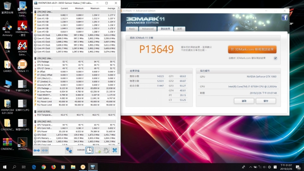Select the PL1 Power Limit row
Screen dimensions: 304x171
coord(75,102)
